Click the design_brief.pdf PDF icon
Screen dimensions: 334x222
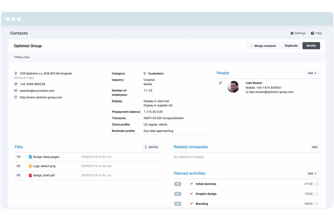tap(30, 175)
